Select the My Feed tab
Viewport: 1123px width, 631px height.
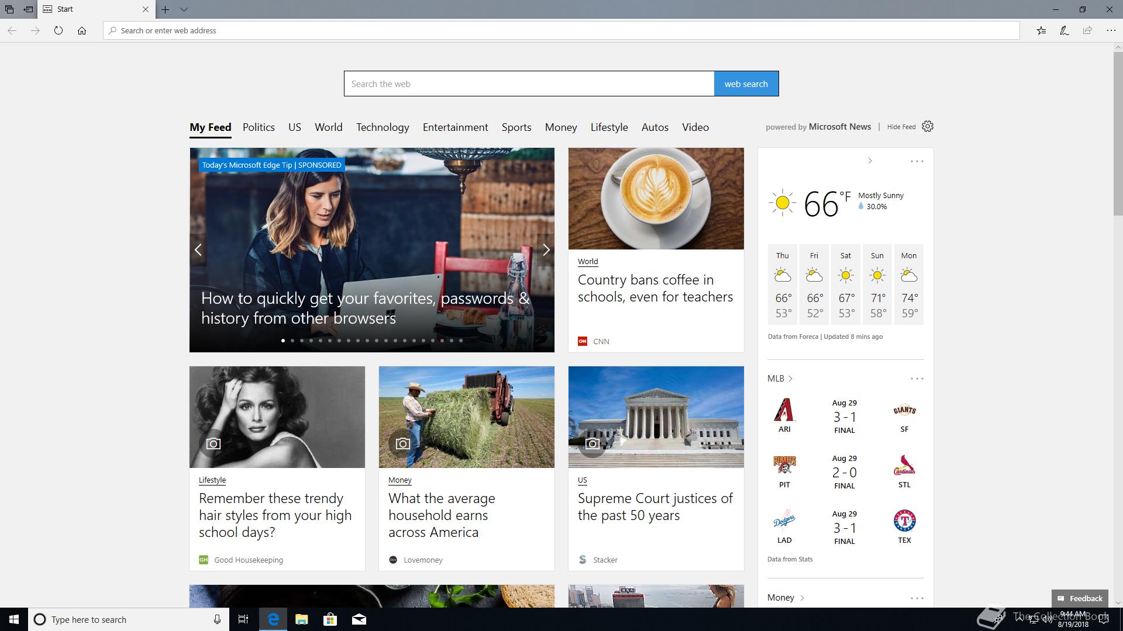[211, 127]
